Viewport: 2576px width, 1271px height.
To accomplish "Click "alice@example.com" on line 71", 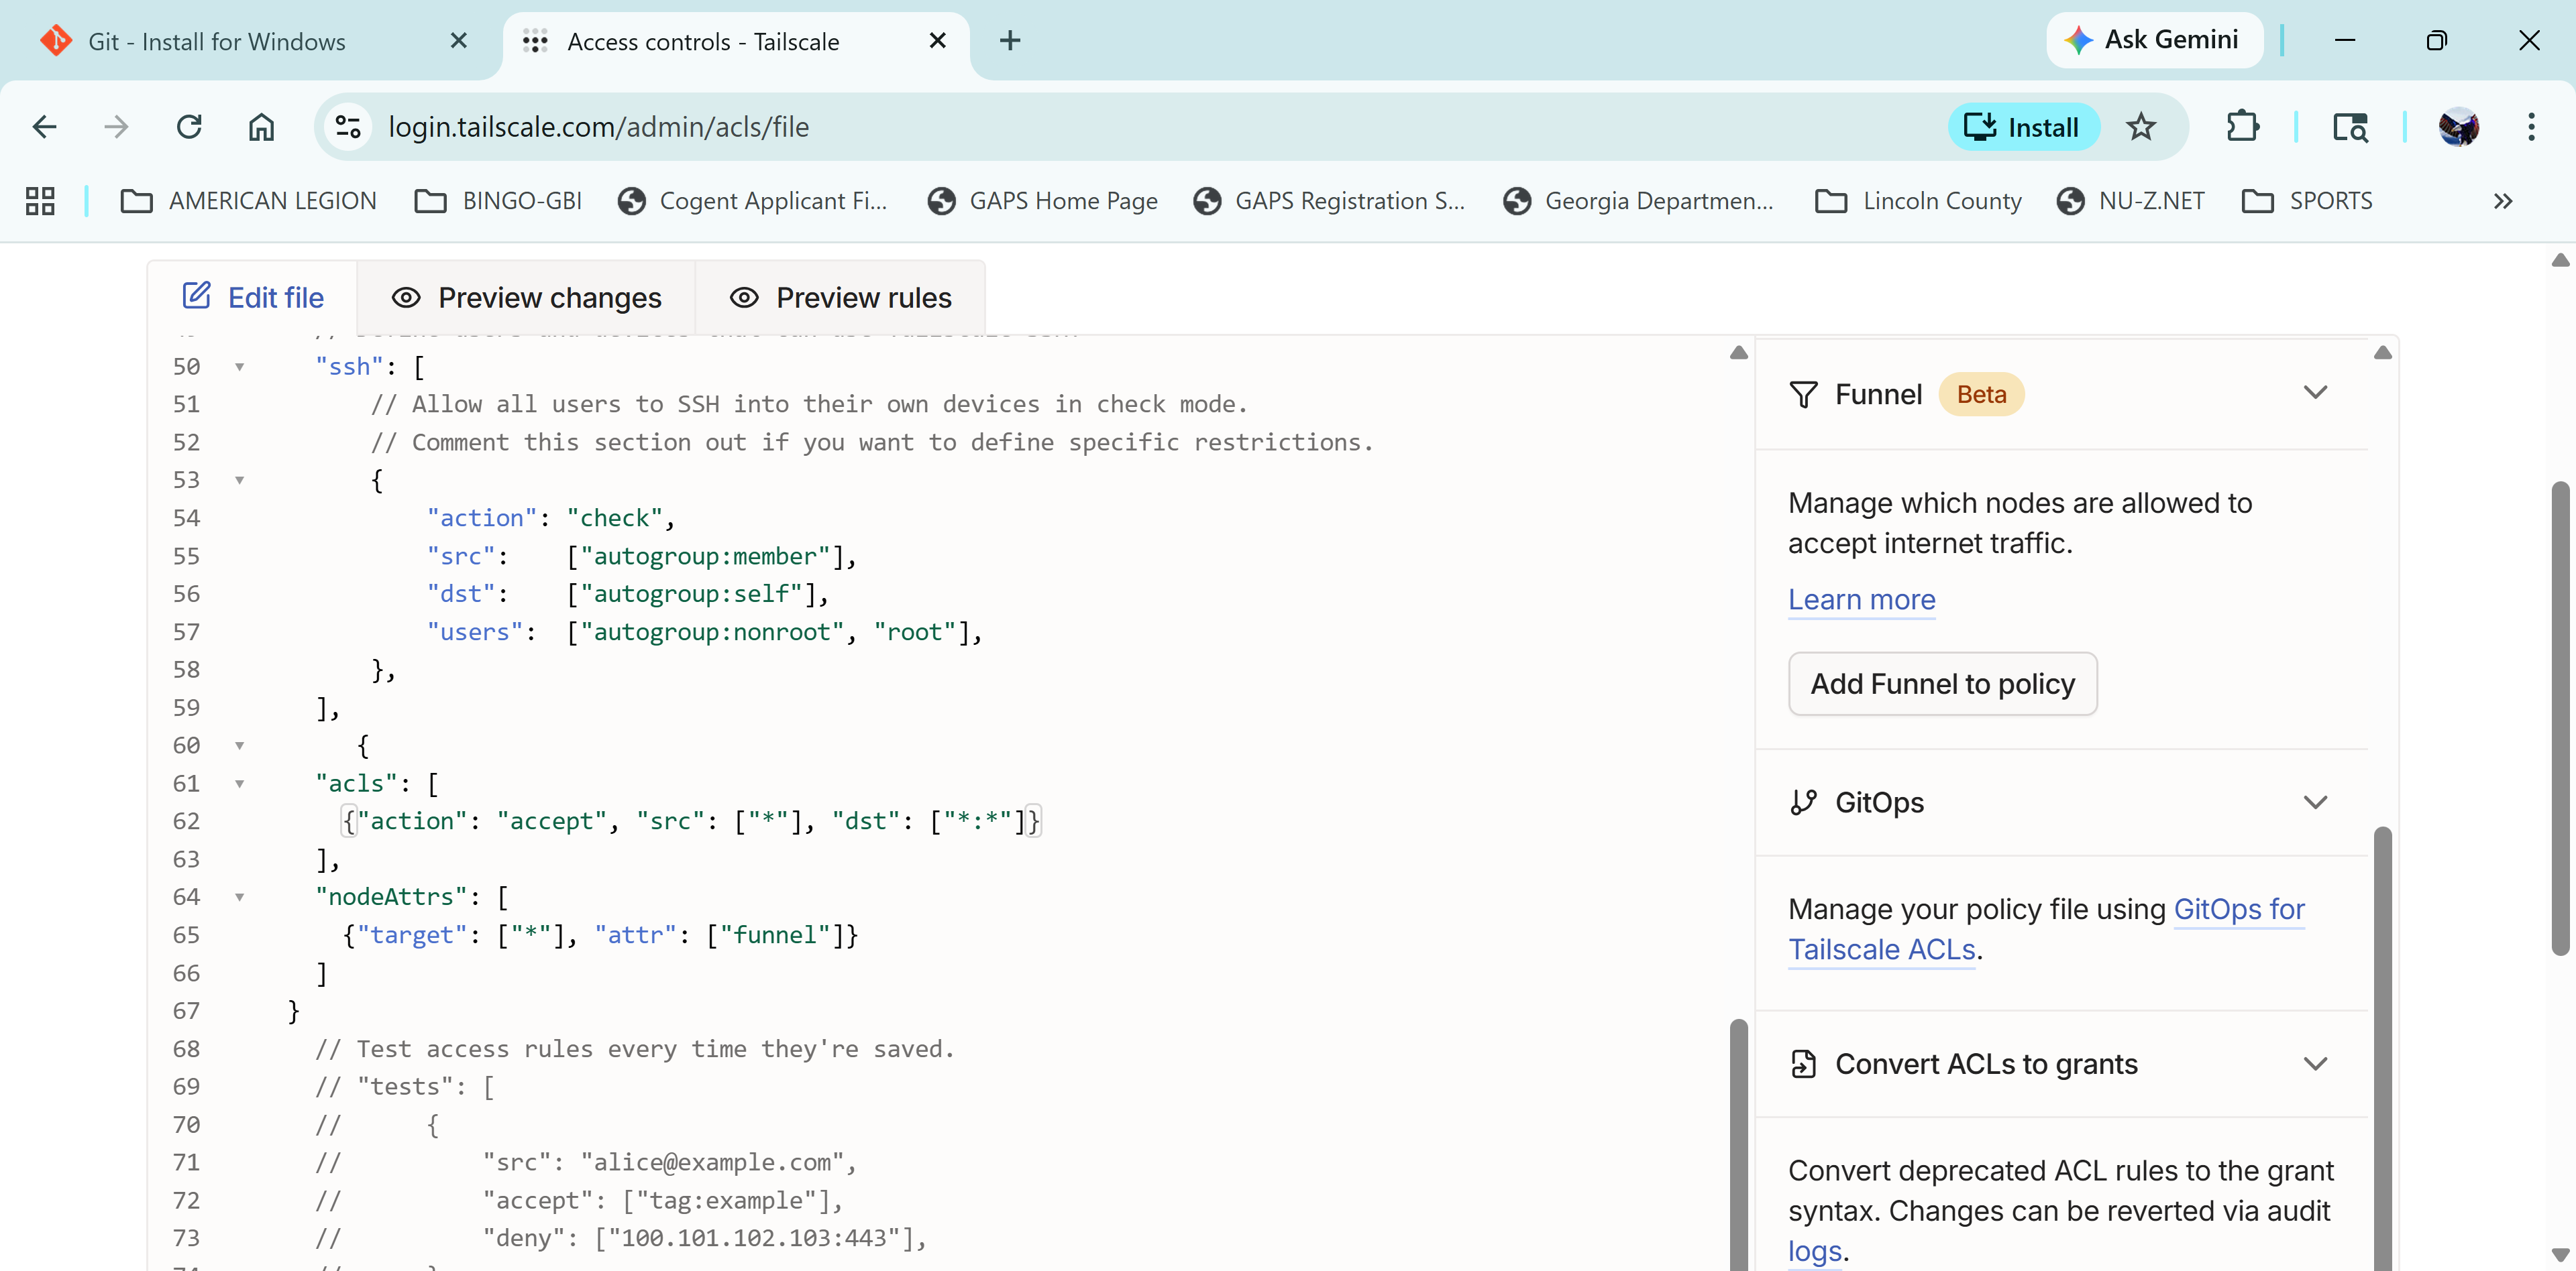I will (x=712, y=1163).
